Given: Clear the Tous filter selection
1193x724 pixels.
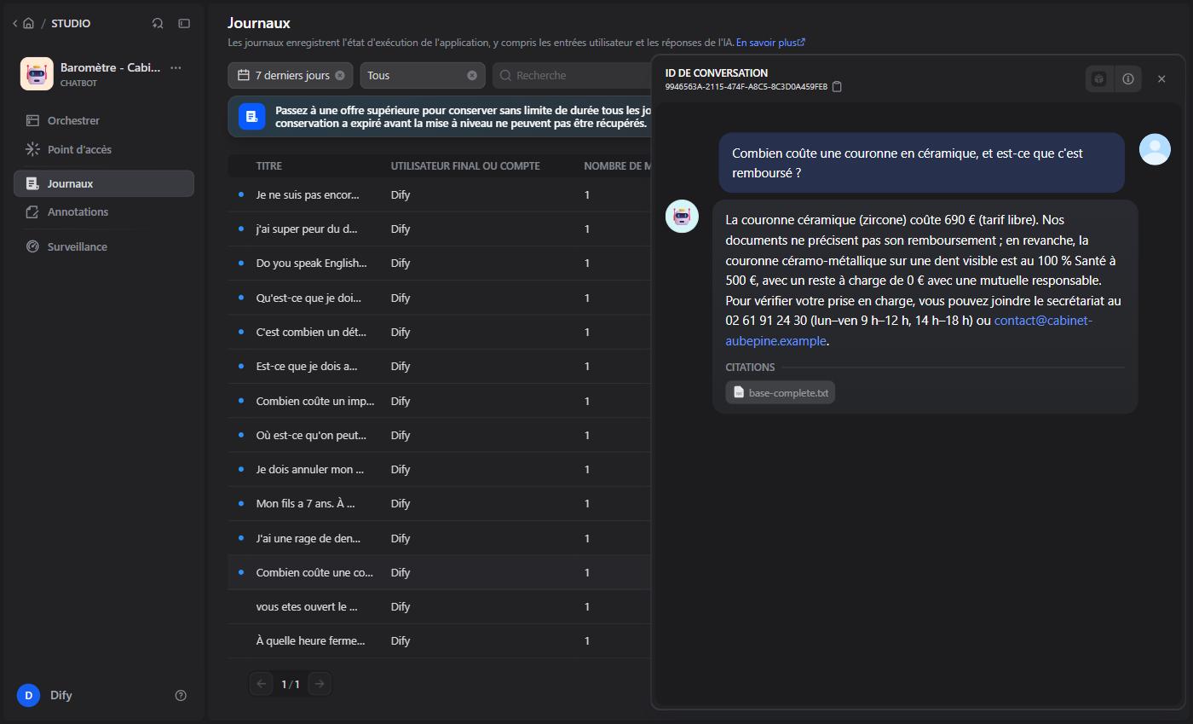Looking at the screenshot, I should [x=472, y=75].
